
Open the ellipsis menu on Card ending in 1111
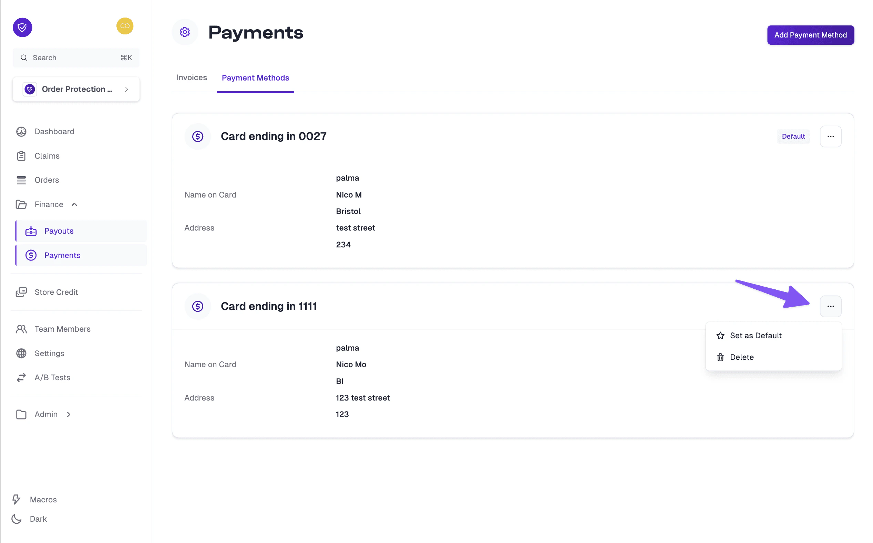831,306
